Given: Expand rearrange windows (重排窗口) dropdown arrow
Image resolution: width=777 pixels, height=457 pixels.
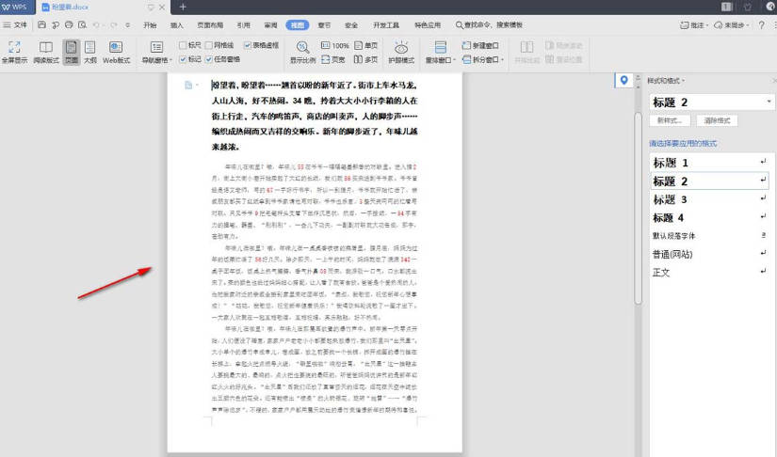Looking at the screenshot, I should (454, 60).
